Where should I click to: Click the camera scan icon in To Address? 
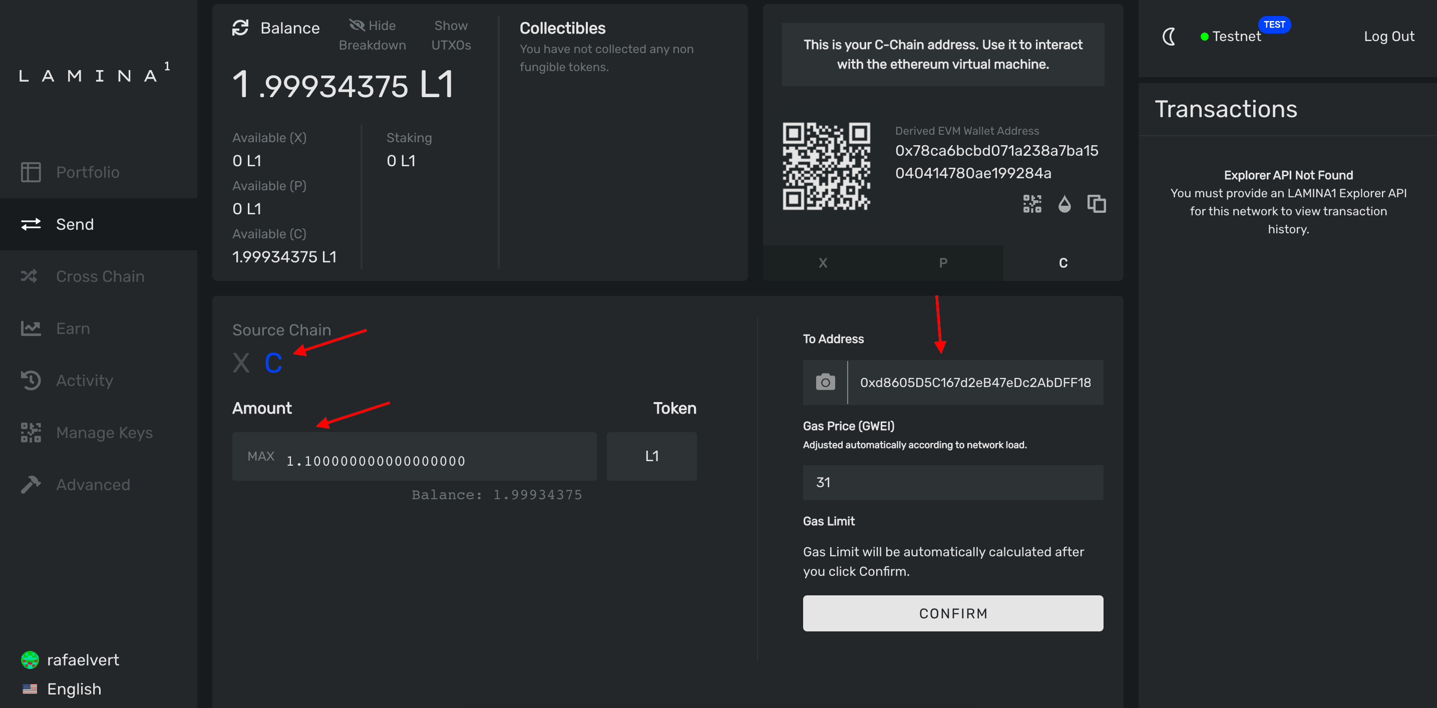tap(825, 382)
